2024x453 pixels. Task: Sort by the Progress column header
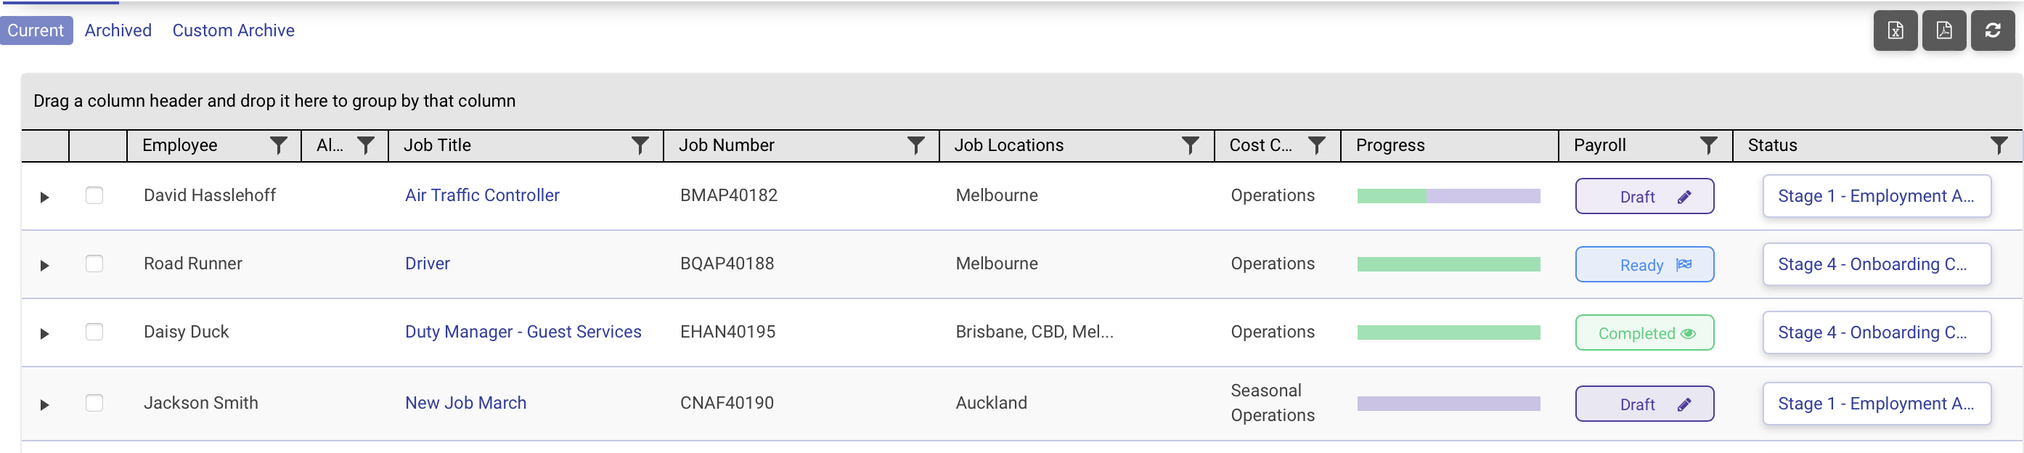pyautogui.click(x=1390, y=145)
